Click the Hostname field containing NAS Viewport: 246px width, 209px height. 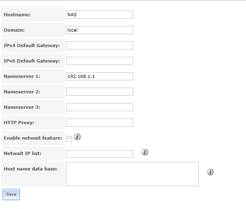[x=99, y=15]
